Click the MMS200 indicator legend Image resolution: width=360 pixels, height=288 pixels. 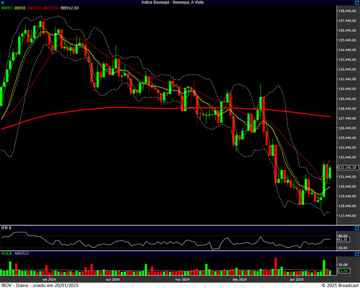point(50,8)
